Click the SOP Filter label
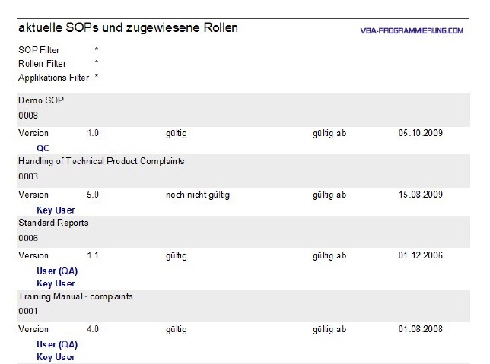This screenshot has width=490, height=364. 39,50
